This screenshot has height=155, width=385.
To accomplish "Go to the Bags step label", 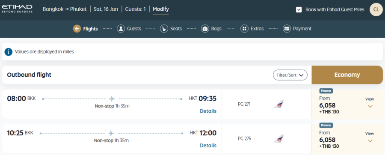I will point(216,29).
